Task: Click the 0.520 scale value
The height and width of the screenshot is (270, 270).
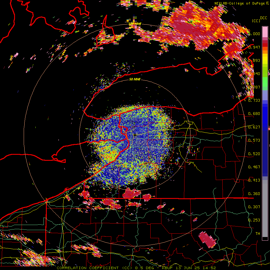Action: tap(254, 154)
